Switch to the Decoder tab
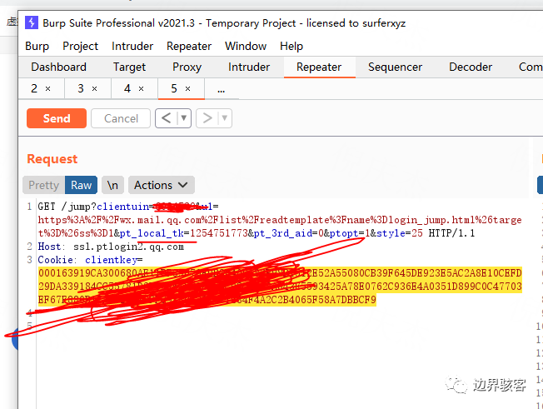Image resolution: width=543 pixels, height=409 pixels. click(471, 67)
